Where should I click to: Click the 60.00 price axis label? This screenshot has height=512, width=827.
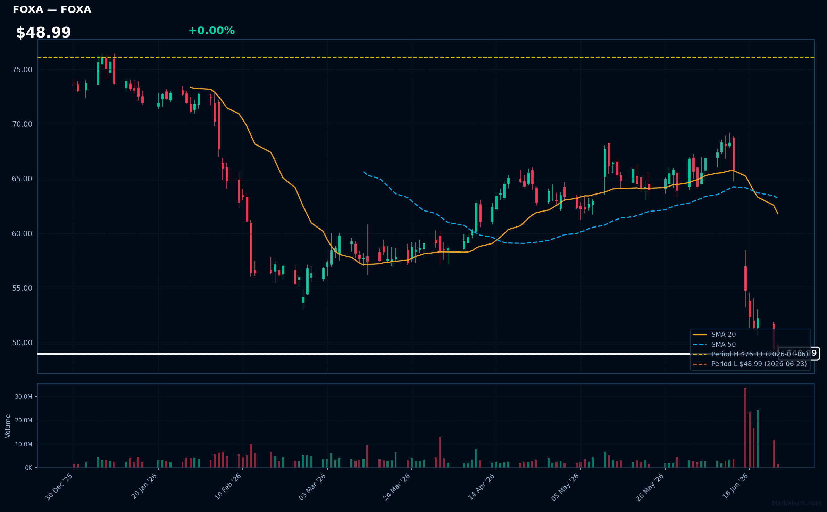(x=22, y=234)
